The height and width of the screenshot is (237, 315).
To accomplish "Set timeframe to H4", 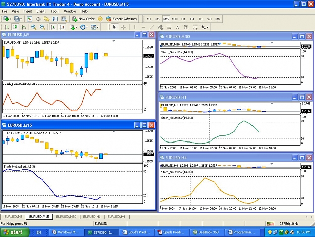I will click(192, 19).
